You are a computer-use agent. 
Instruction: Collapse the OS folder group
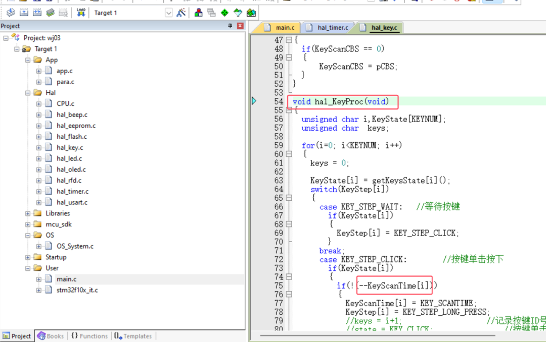28,235
